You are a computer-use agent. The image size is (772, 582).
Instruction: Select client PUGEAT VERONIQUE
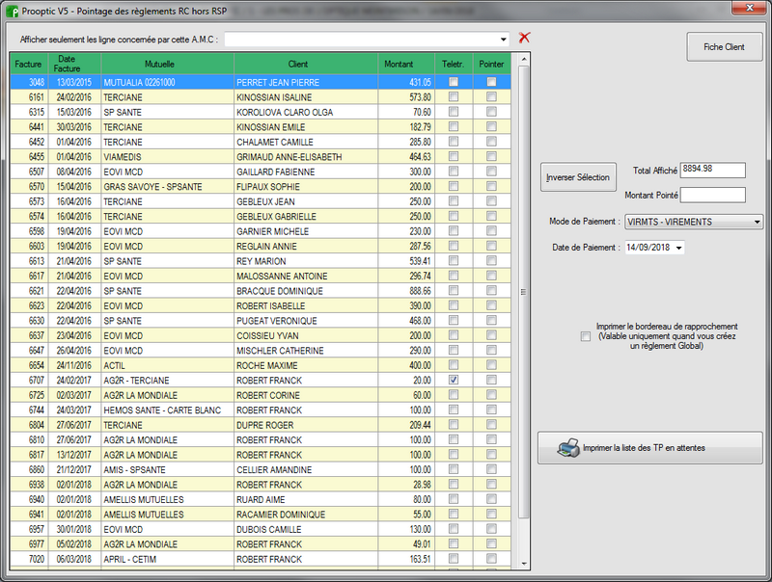click(x=277, y=321)
